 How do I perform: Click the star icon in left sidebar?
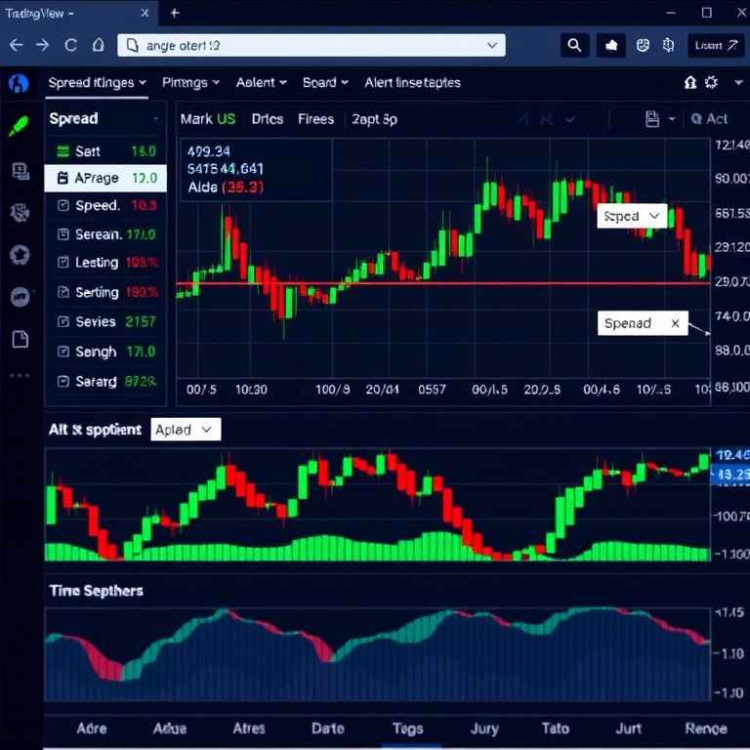click(20, 255)
